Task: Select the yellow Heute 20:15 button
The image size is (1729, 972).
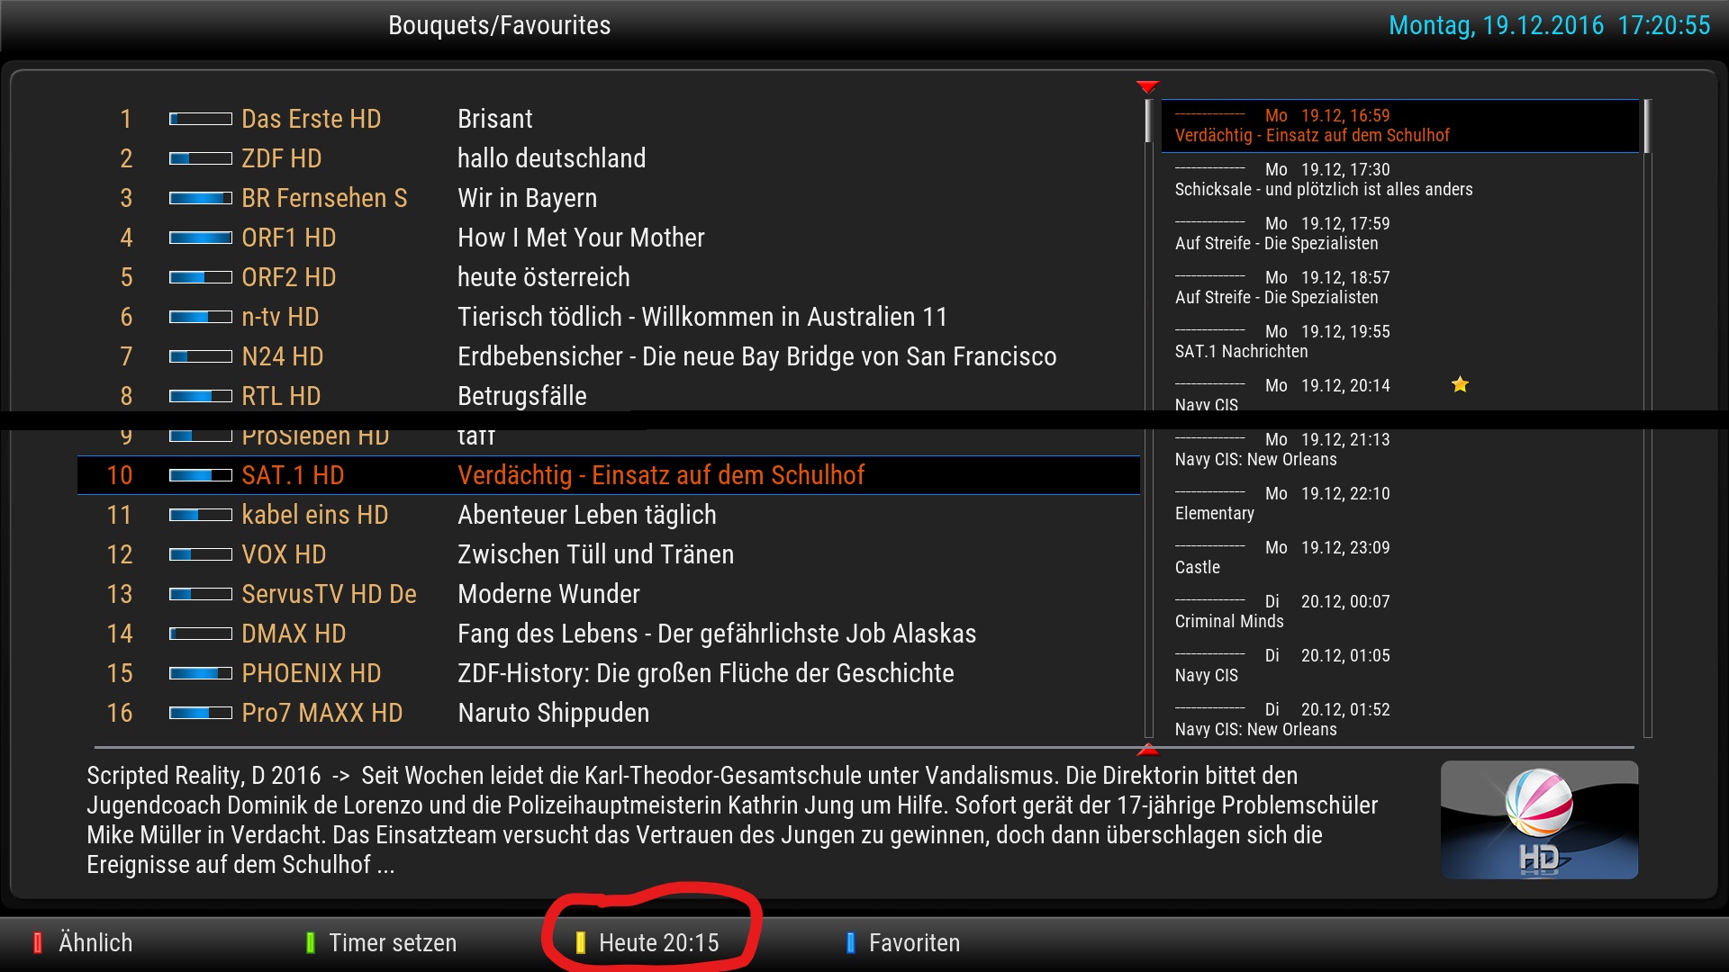Action: [x=657, y=942]
